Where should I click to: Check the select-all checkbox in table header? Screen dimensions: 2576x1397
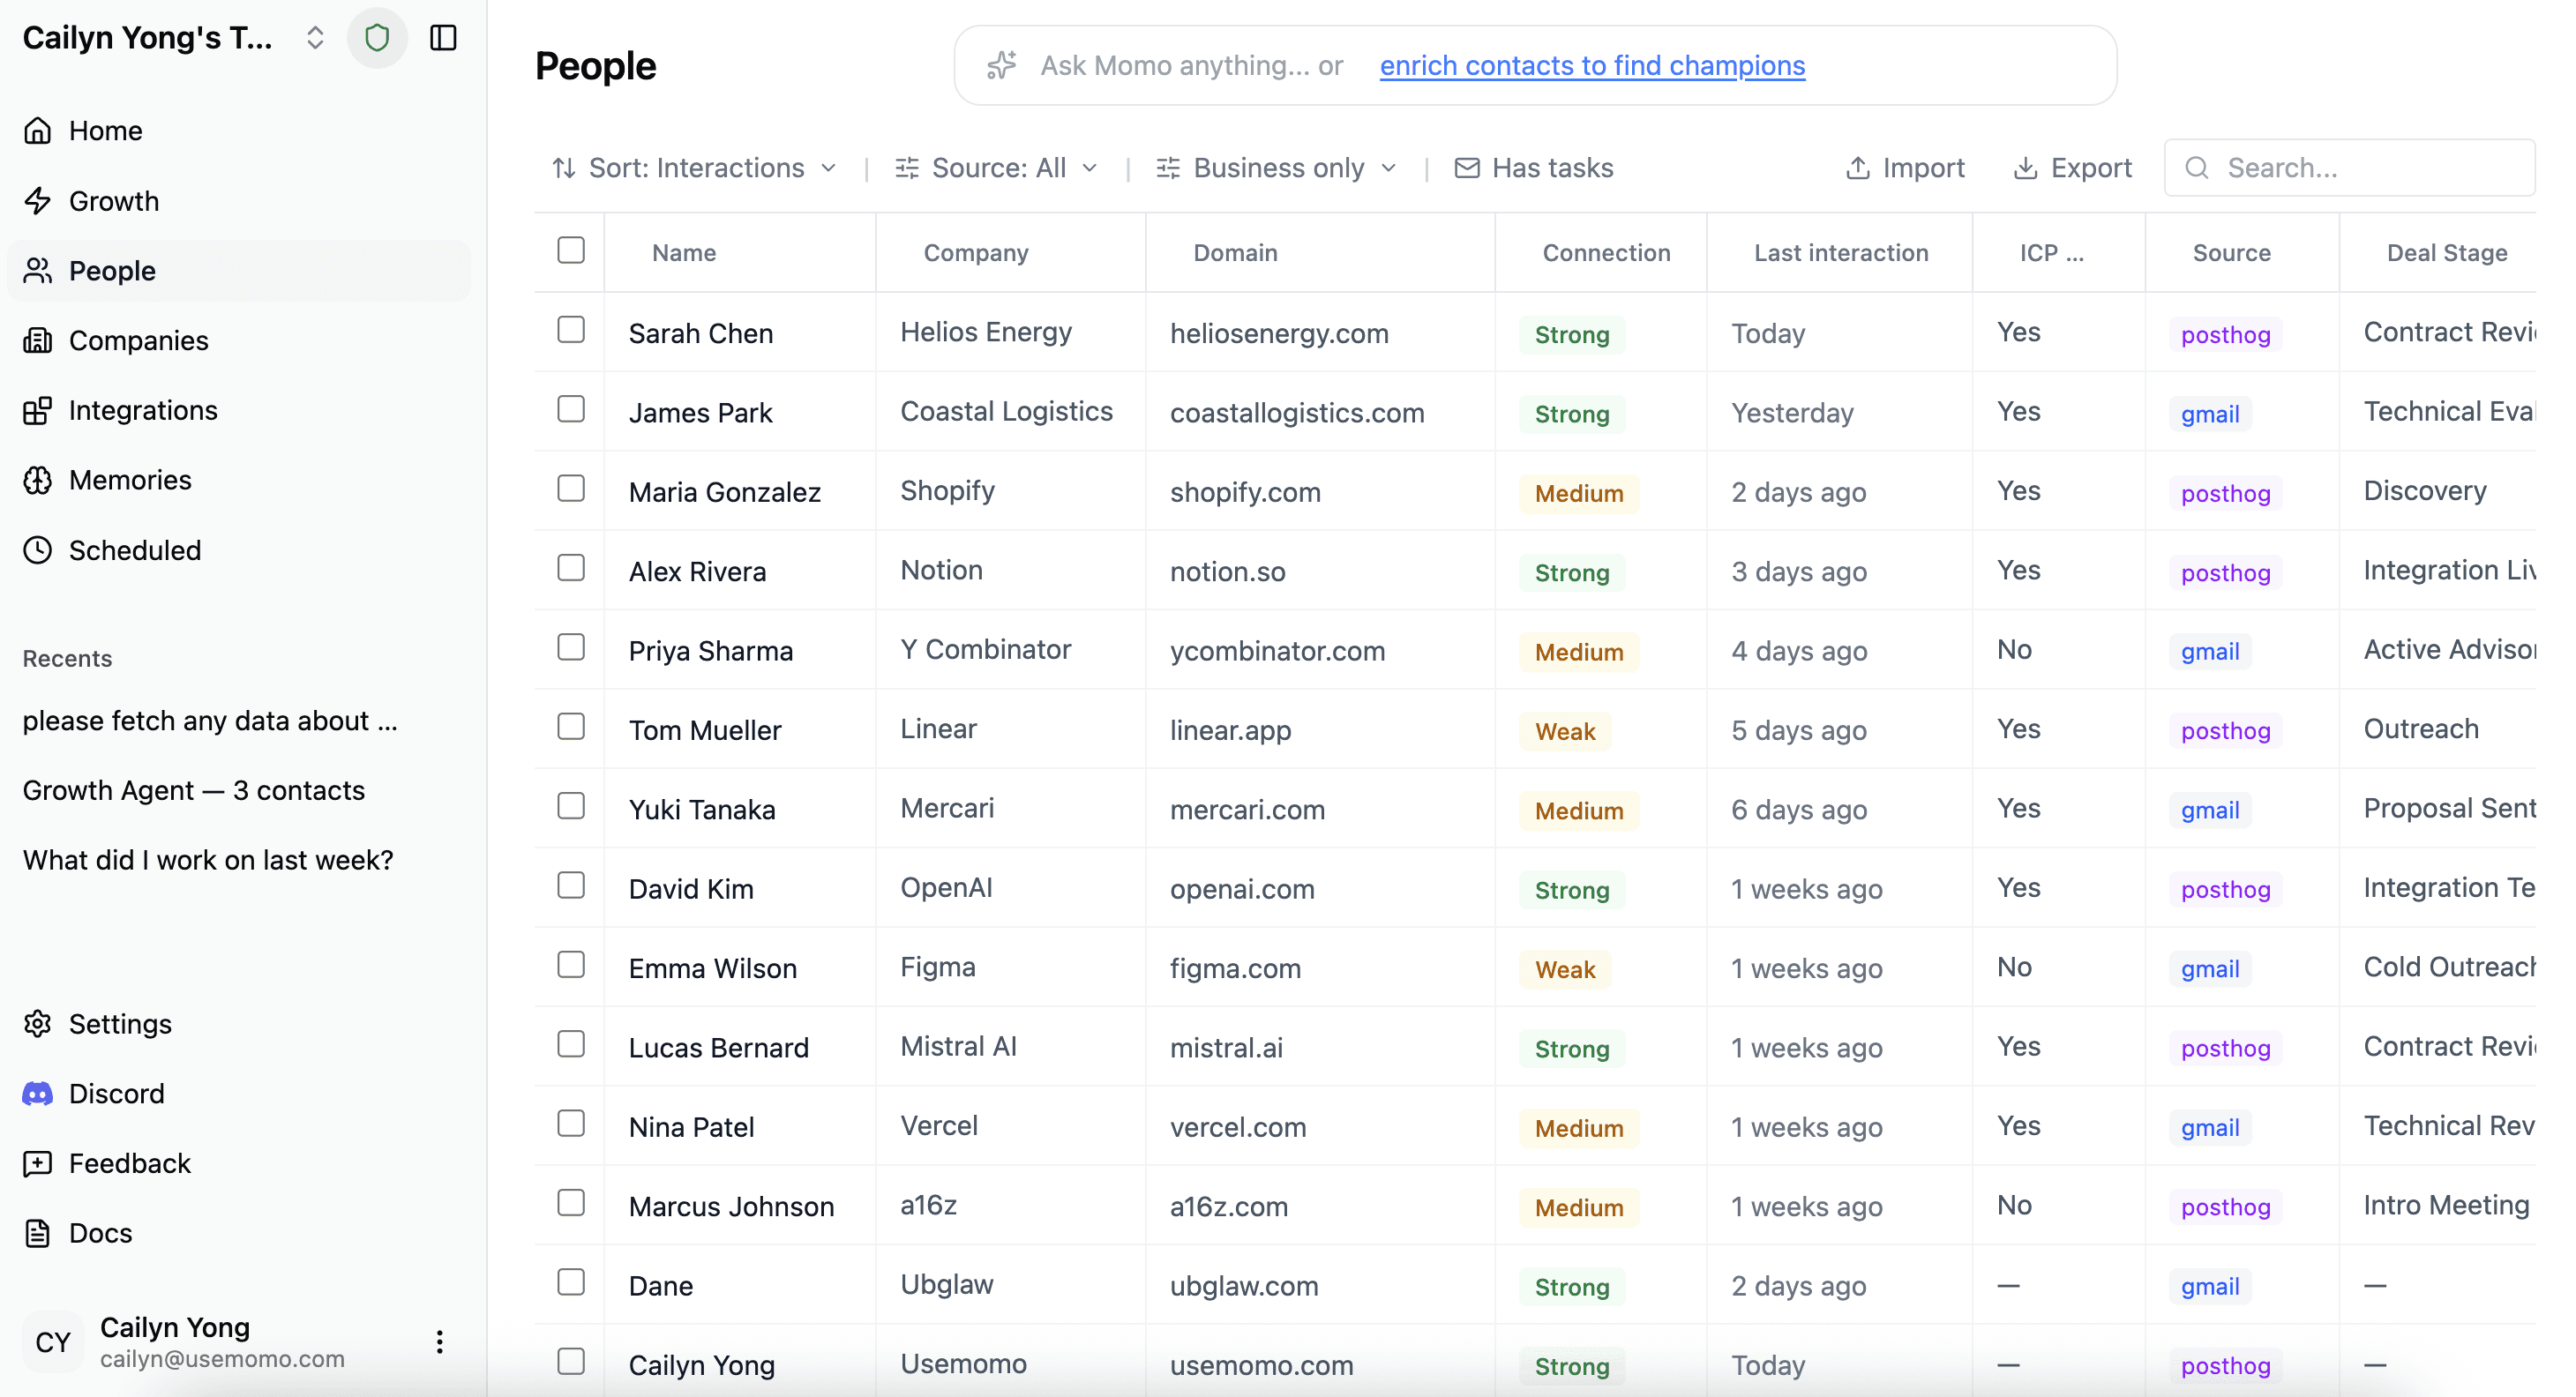pos(570,250)
